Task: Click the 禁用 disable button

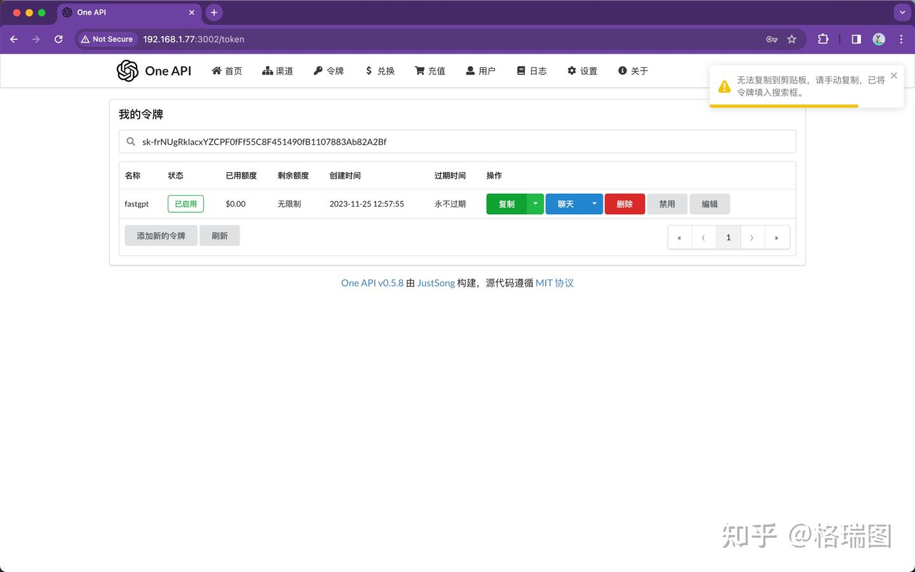Action: point(667,204)
